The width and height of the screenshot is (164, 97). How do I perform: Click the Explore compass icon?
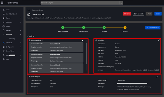pyautogui.click(x=4, y=26)
